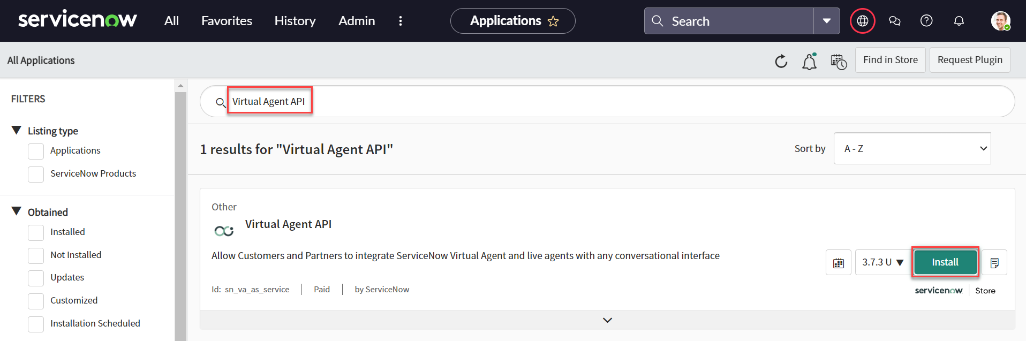The image size is (1026, 341).
Task: Enable the Not Installed filter checkbox
Action: click(36, 255)
